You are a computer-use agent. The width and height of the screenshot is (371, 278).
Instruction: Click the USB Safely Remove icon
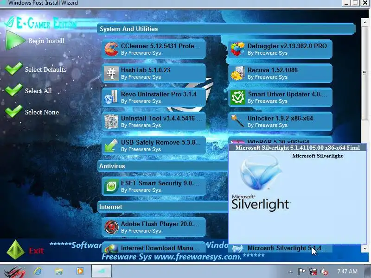(x=111, y=145)
